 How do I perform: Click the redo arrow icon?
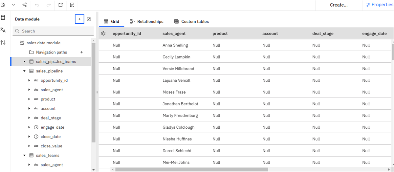tap(49, 5)
